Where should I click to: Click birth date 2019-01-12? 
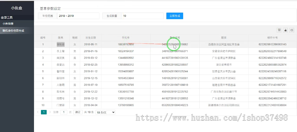click(90, 72)
